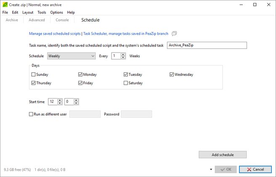The image size is (276, 177).
Task: Switch to the Advanced tab
Action: (x=37, y=20)
